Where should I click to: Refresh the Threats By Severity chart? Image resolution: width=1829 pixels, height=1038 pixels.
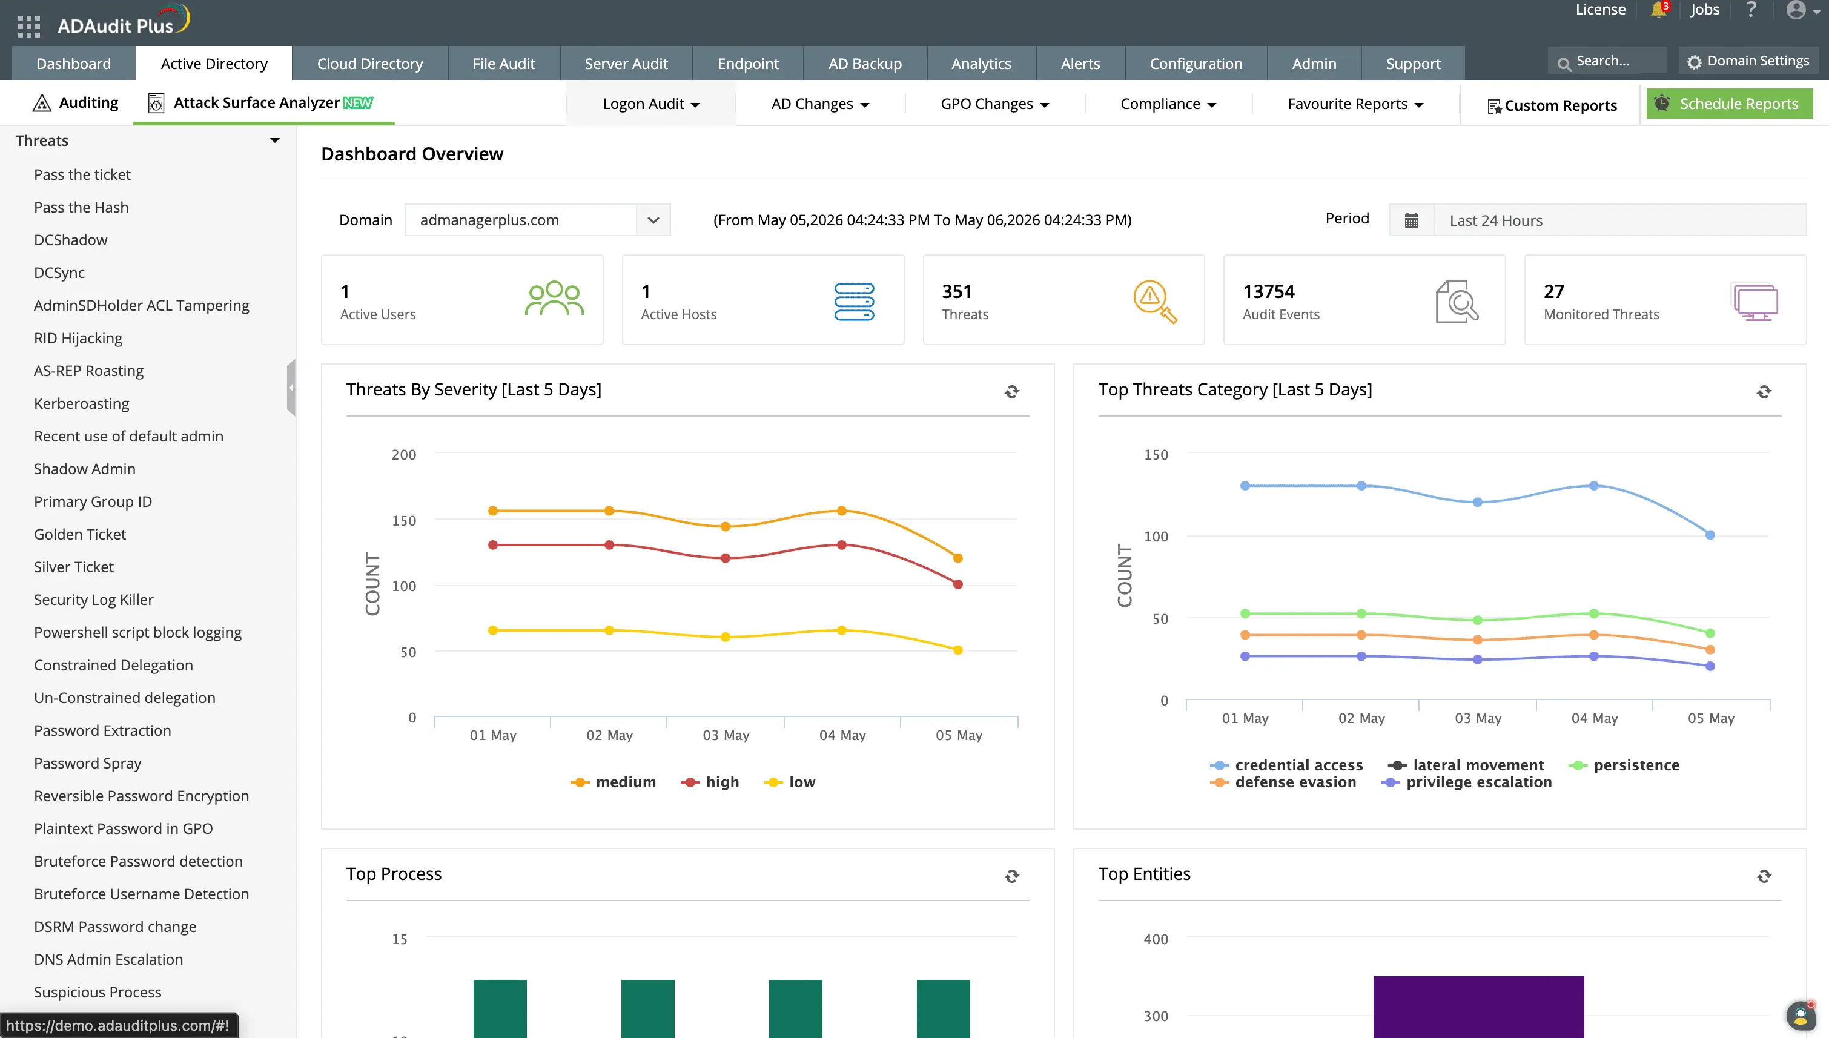(x=1011, y=391)
